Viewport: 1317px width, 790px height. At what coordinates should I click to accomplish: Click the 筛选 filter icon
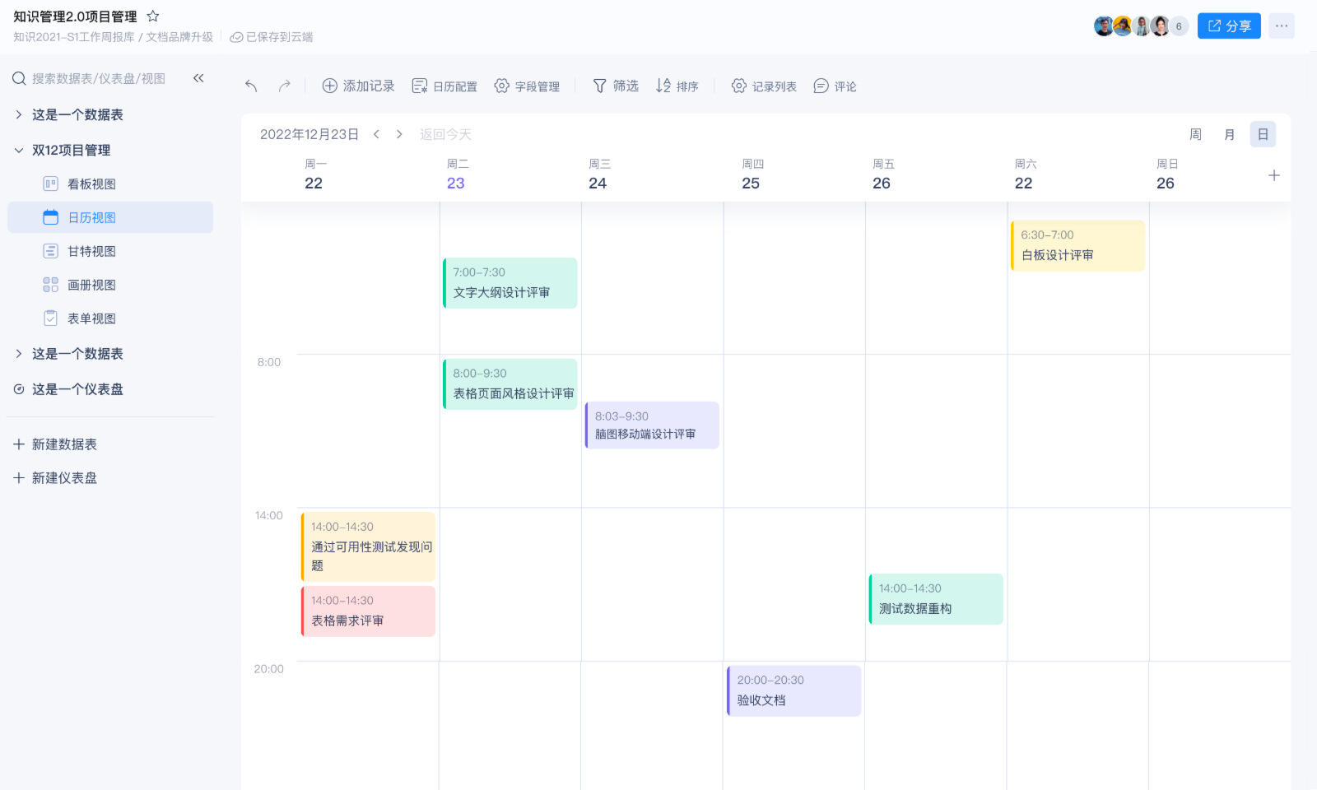pos(600,86)
